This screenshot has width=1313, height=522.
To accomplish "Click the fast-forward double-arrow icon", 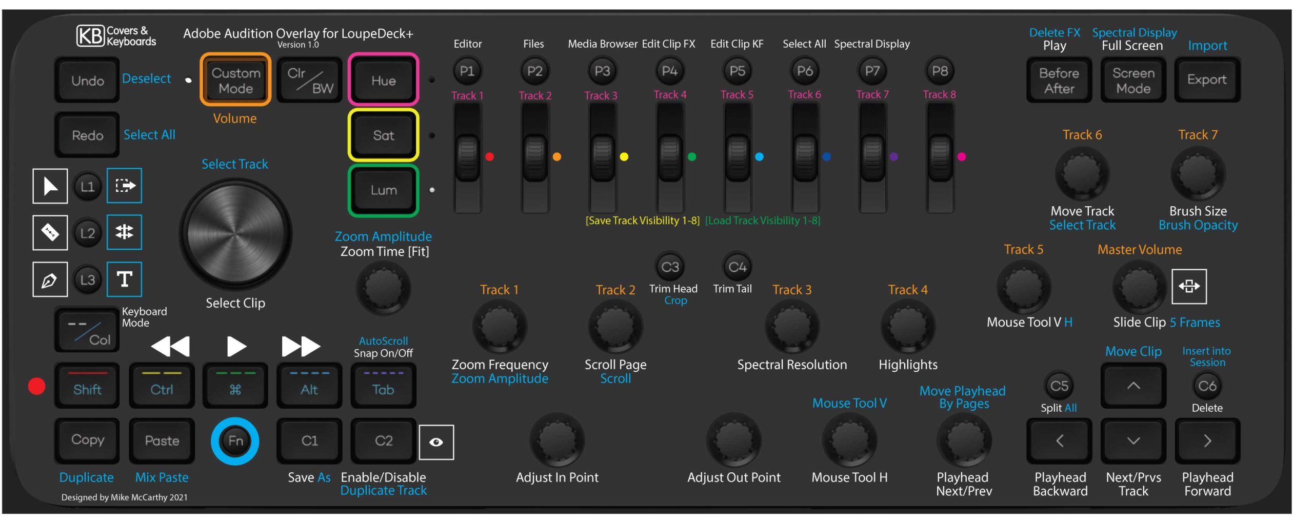I will [x=301, y=346].
